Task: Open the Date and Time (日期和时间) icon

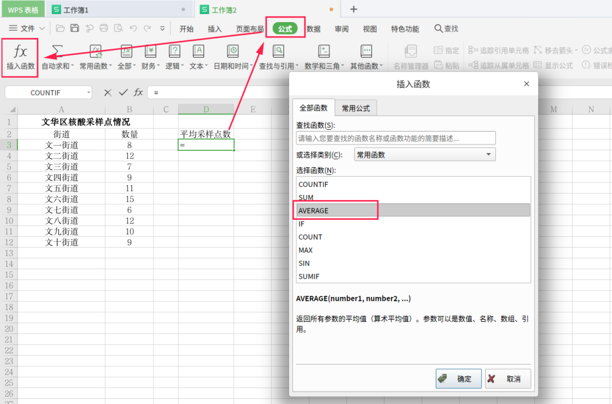Action: tap(233, 51)
